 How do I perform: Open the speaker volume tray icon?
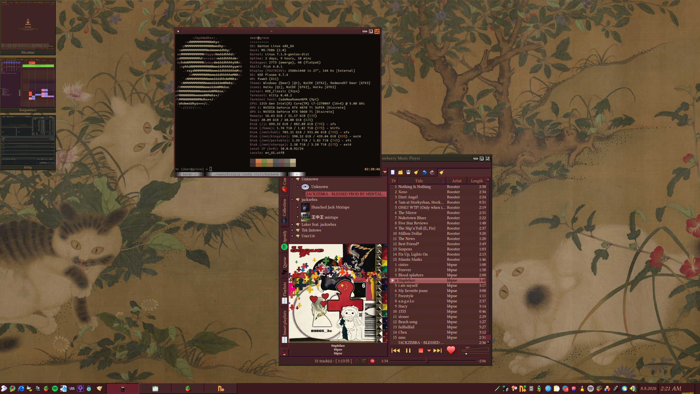coord(633,389)
